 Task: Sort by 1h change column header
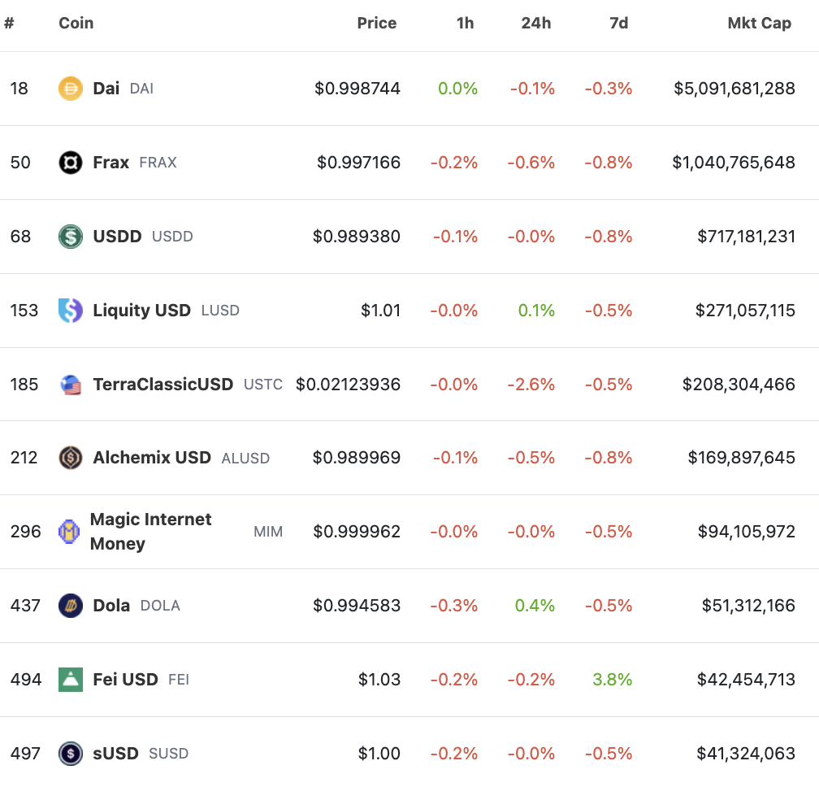(465, 23)
